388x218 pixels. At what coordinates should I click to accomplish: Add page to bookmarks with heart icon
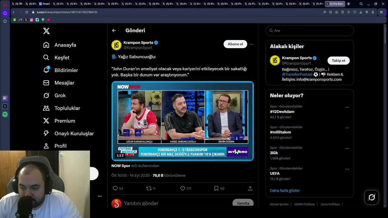click(355, 12)
